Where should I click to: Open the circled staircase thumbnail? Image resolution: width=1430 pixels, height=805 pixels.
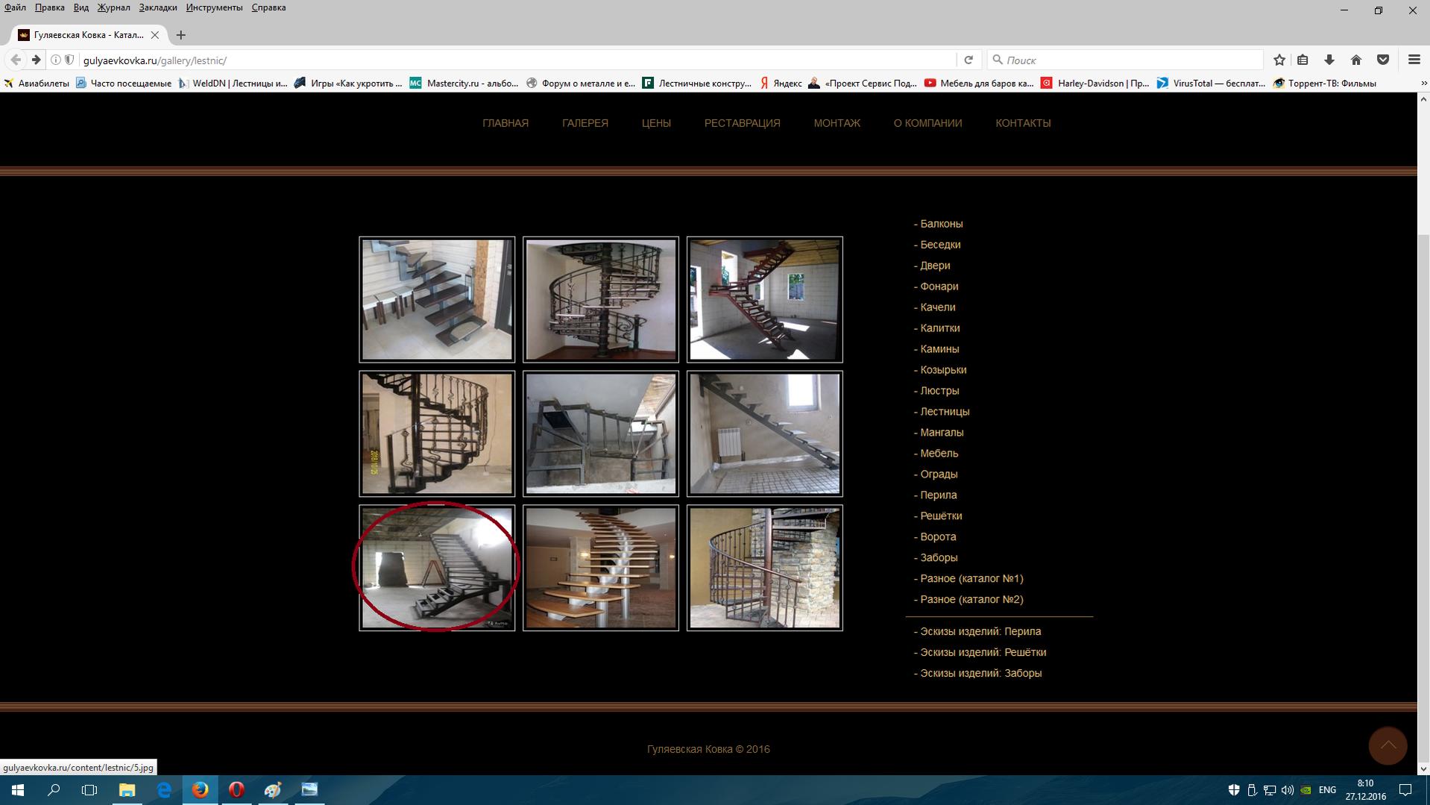[437, 568]
